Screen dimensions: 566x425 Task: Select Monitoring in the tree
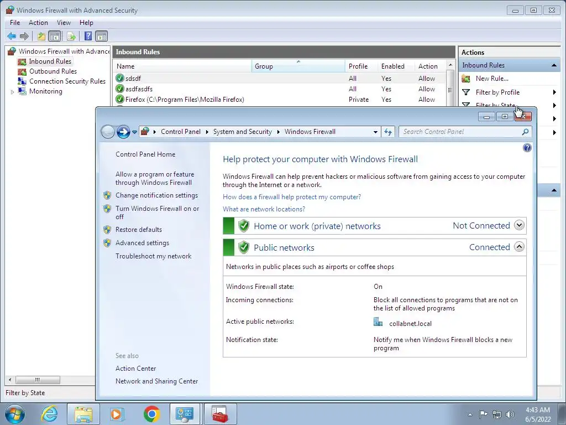(x=46, y=91)
